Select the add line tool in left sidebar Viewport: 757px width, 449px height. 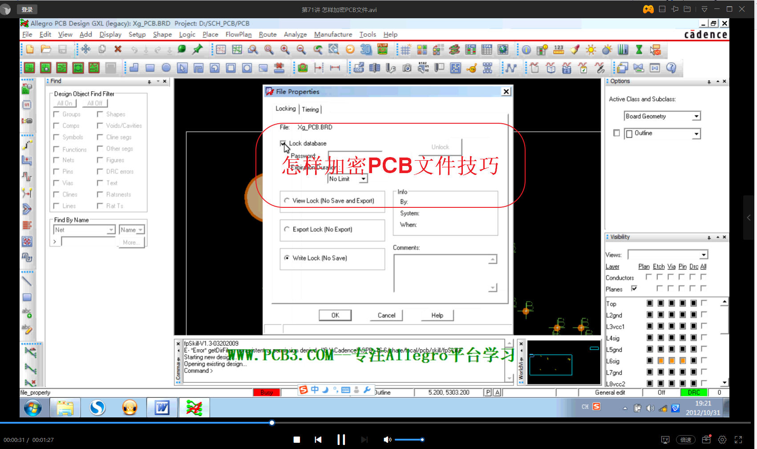[27, 281]
